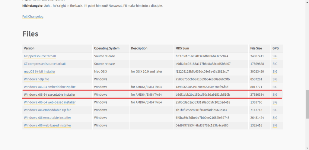This screenshot has height=150, width=309.
Task: Open SIG link for XZ compressed tarball
Action: point(275,64)
